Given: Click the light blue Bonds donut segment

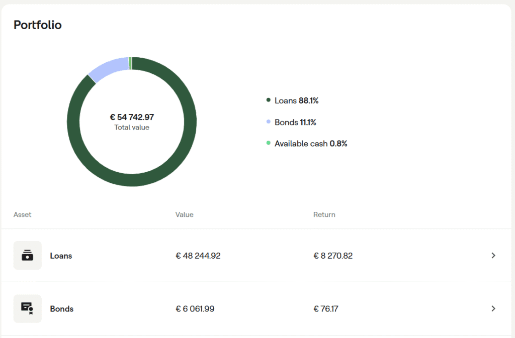Looking at the screenshot, I should pyautogui.click(x=109, y=68).
